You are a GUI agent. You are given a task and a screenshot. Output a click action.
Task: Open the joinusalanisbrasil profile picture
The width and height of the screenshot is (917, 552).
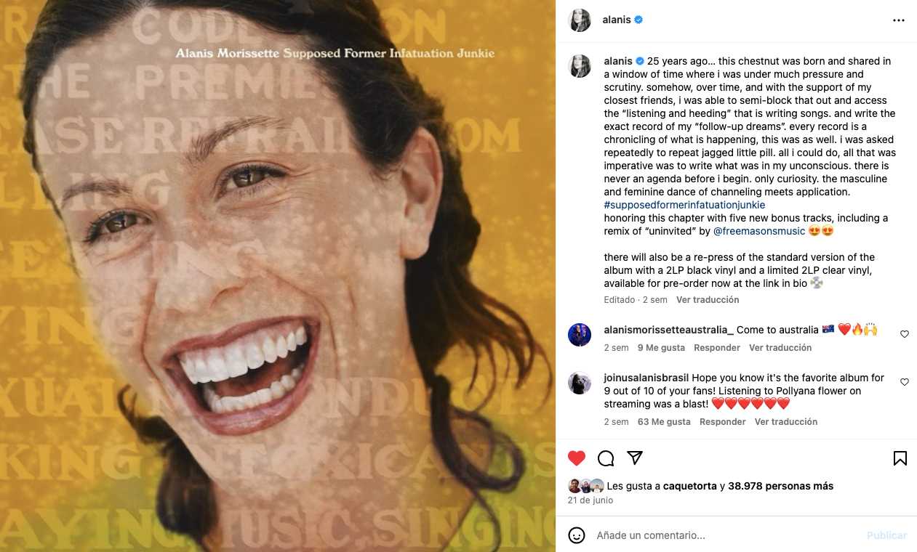click(580, 383)
